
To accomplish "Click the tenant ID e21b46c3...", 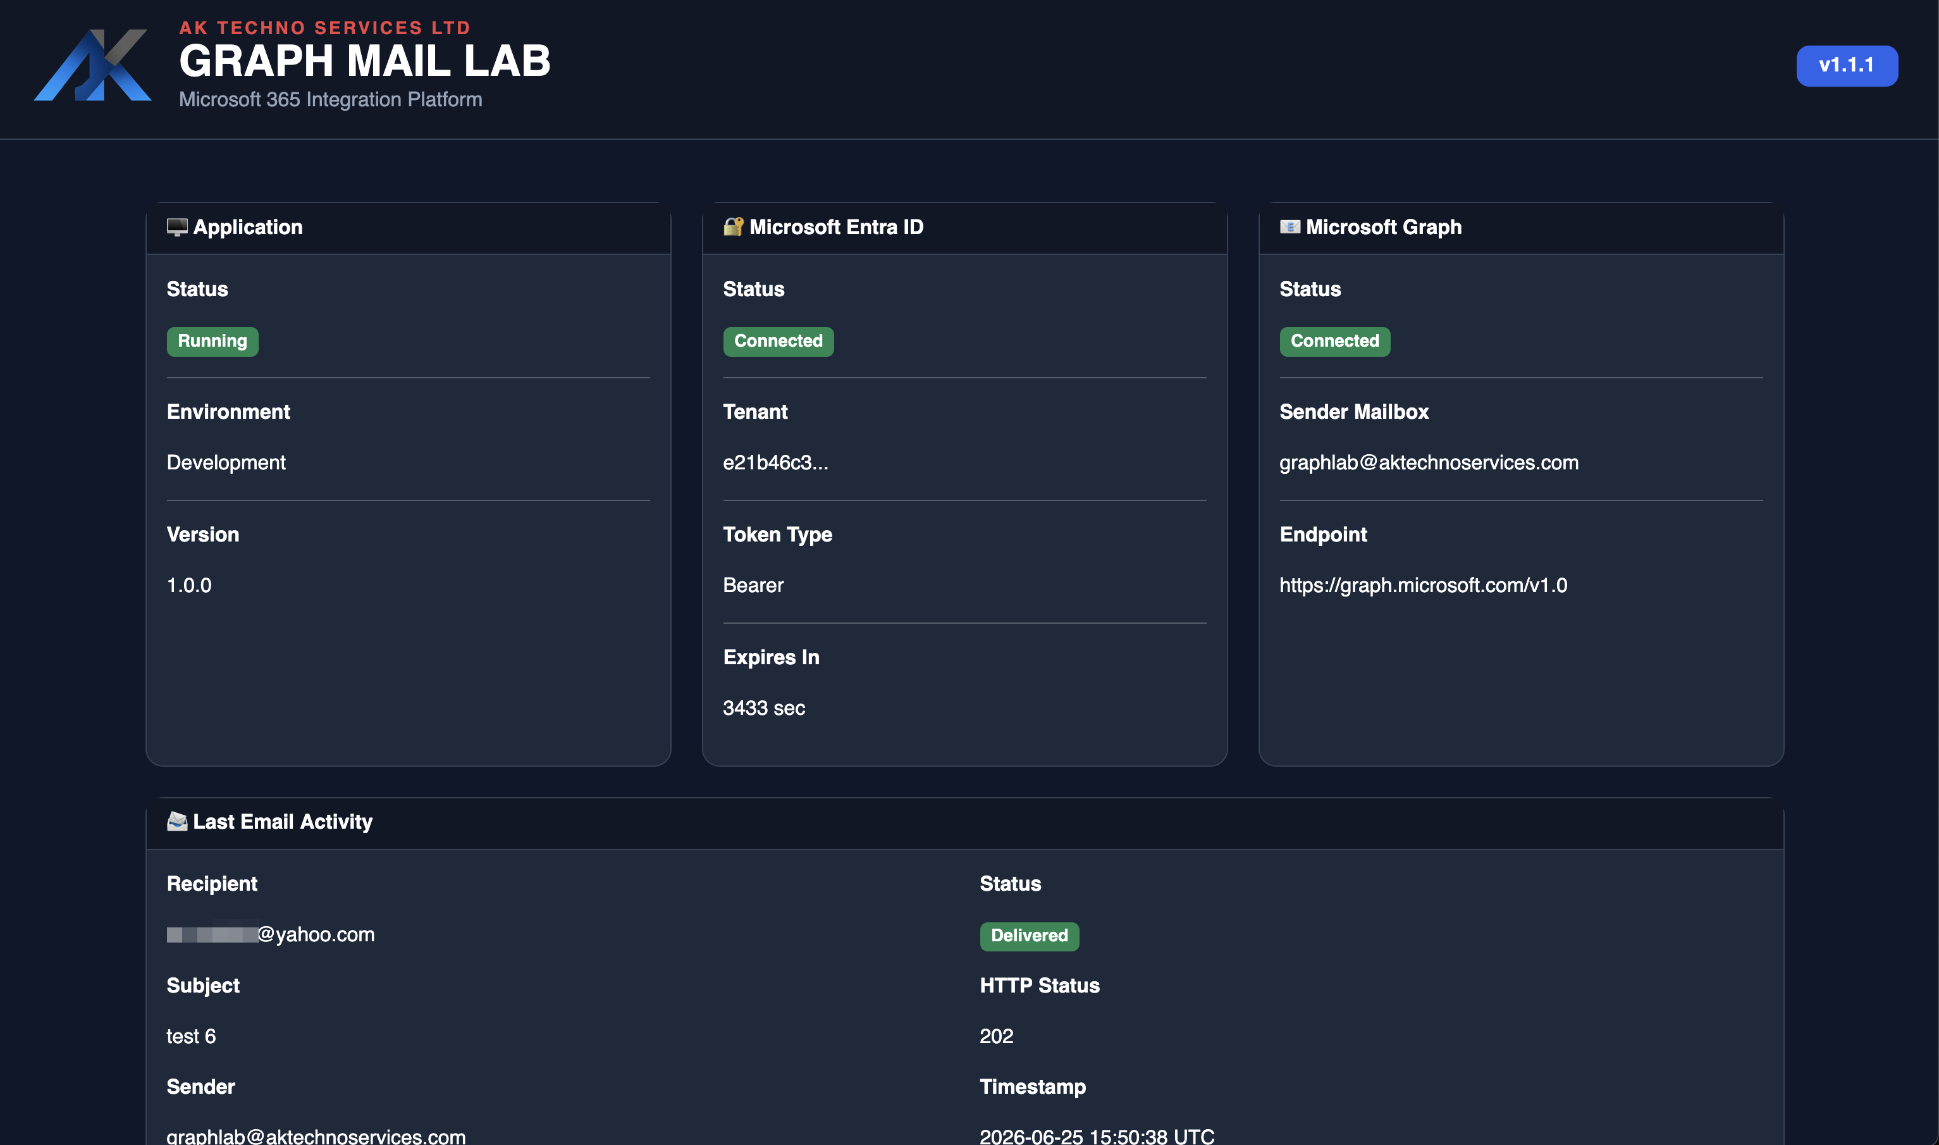I will [x=775, y=462].
